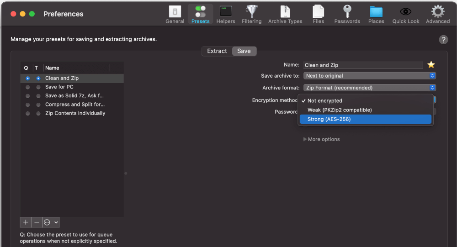Viewport: 457px width, 247px height.
Task: Open the Filtering funnel pane
Action: [251, 14]
